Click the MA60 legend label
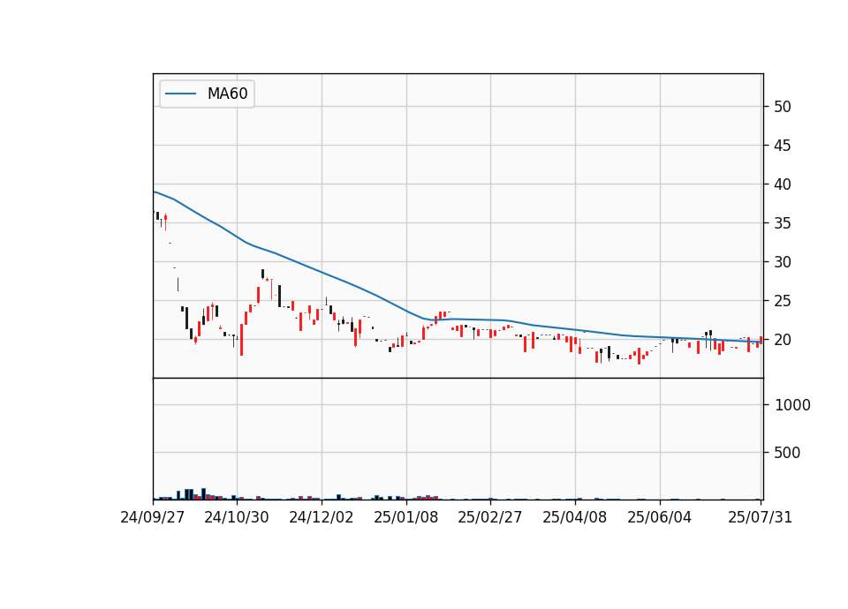848x609 pixels. pos(227,94)
